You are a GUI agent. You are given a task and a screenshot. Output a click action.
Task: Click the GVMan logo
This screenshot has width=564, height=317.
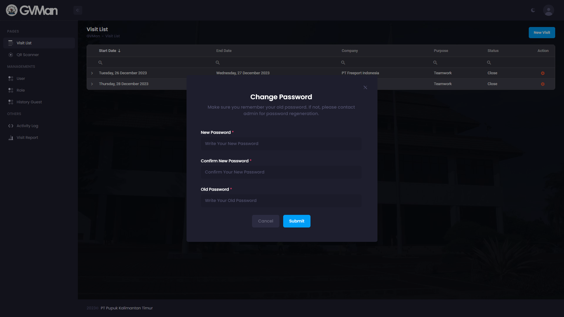point(32,10)
